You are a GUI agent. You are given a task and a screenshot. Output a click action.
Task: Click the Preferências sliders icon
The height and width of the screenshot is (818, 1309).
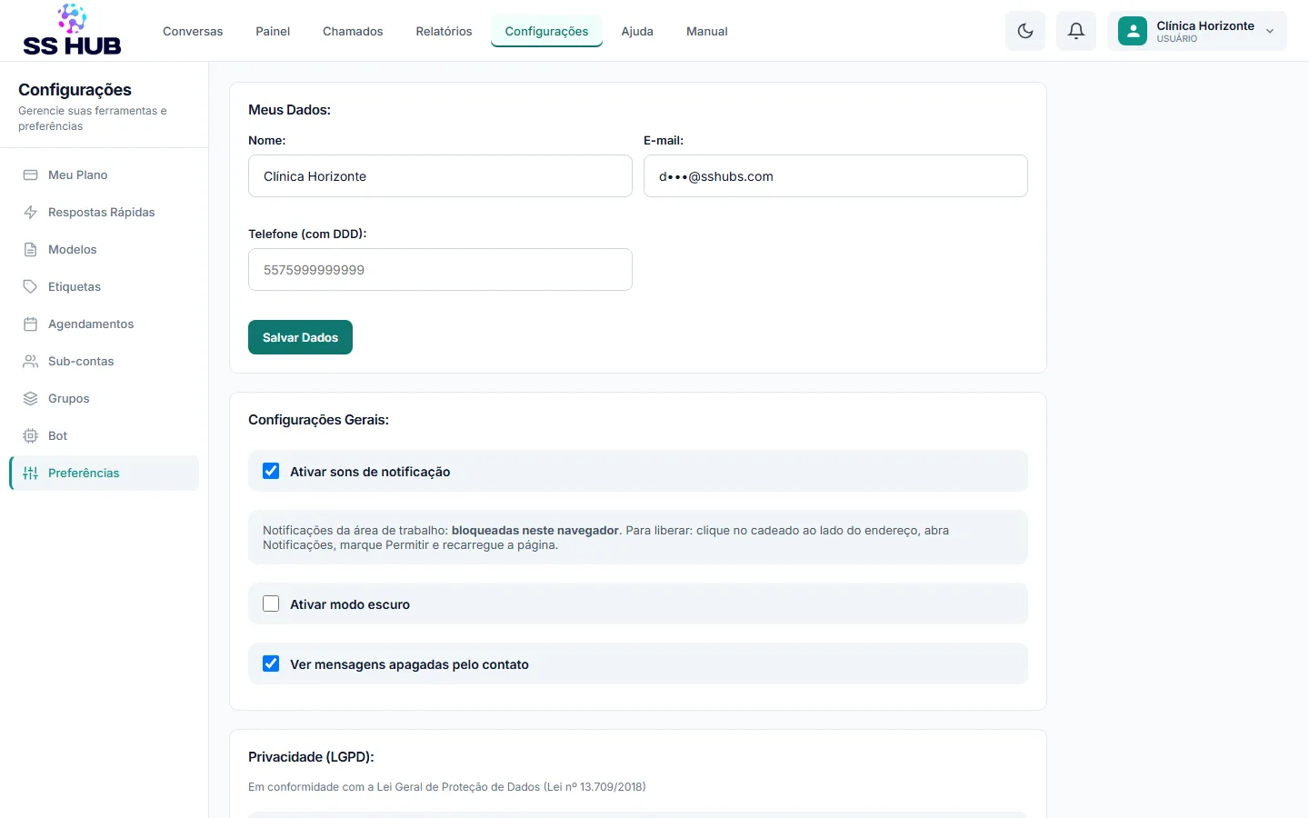point(30,473)
